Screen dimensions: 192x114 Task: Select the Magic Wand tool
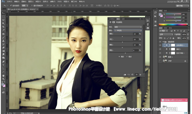3,23
